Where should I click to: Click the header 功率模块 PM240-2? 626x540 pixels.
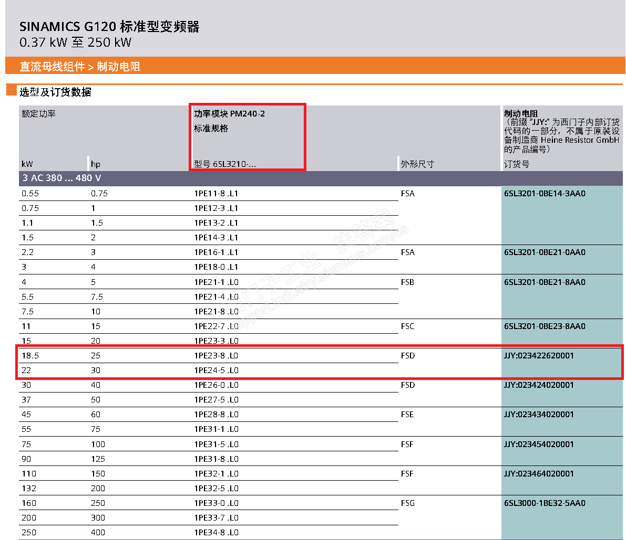(229, 113)
